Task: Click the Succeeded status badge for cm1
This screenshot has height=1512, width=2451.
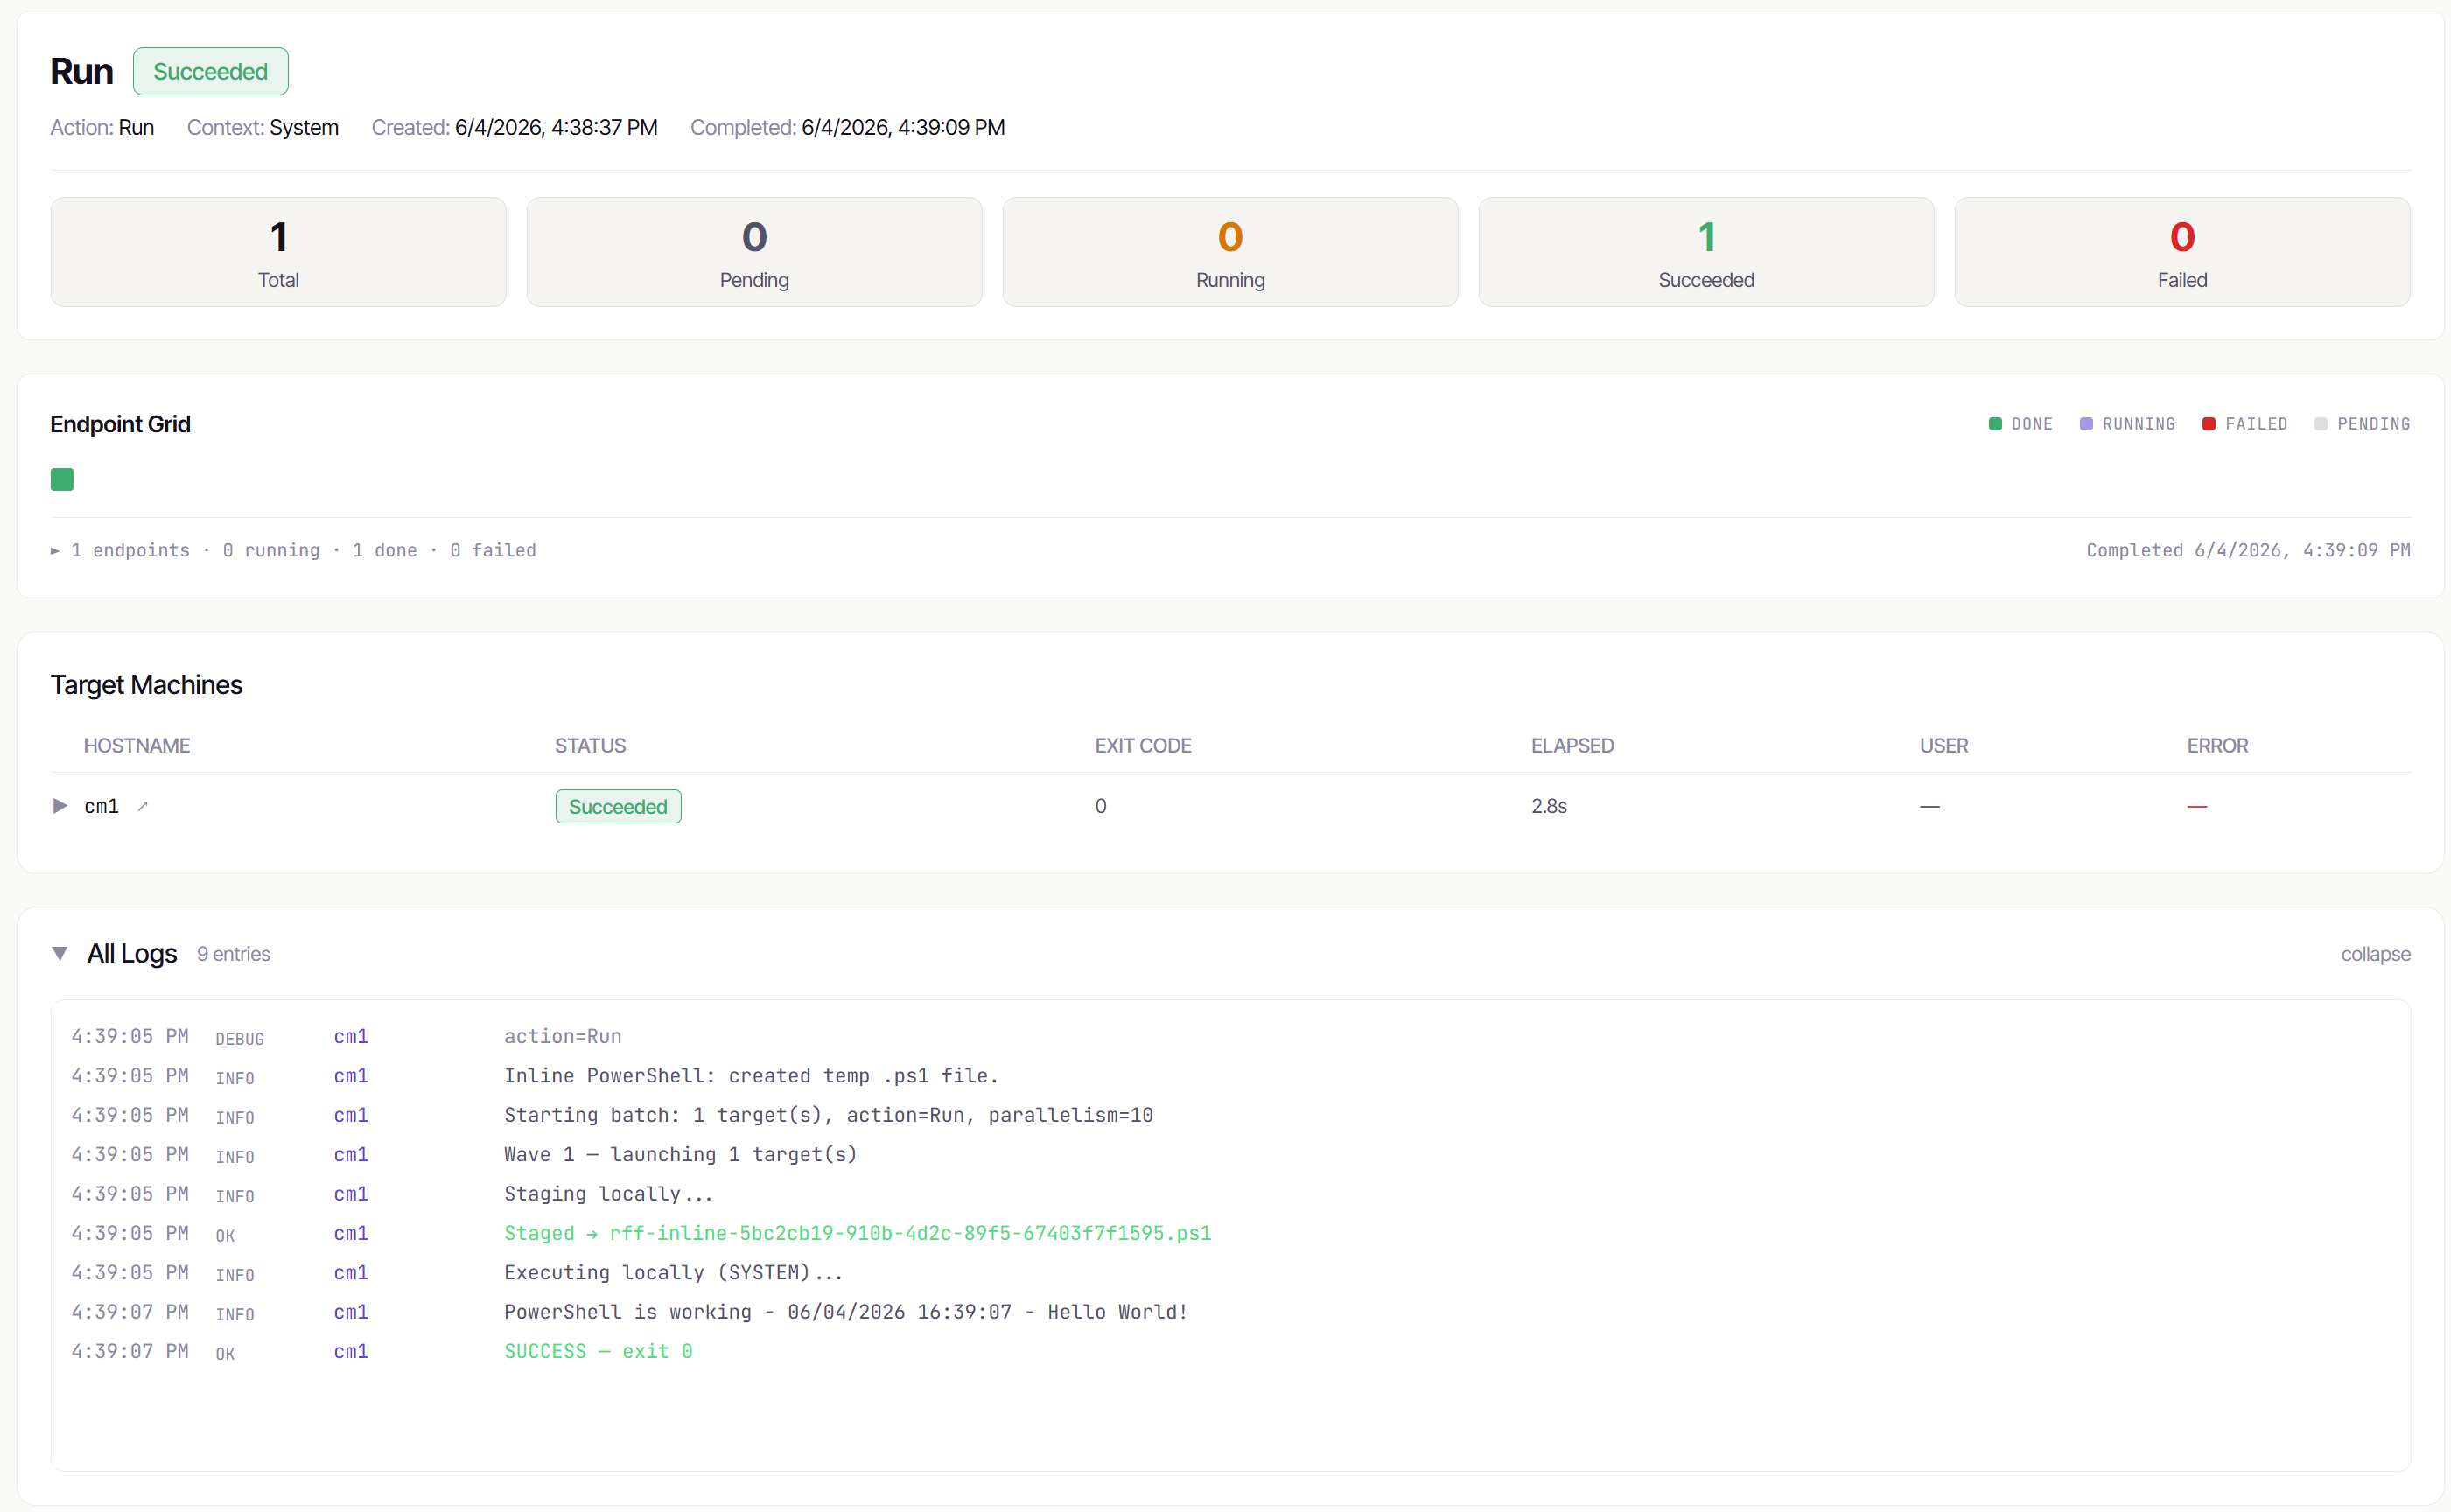Action: coord(618,807)
